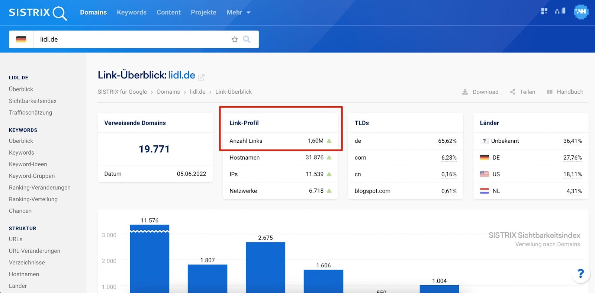Click the DE flag in Länder
Image resolution: width=595 pixels, height=293 pixels.
484,157
